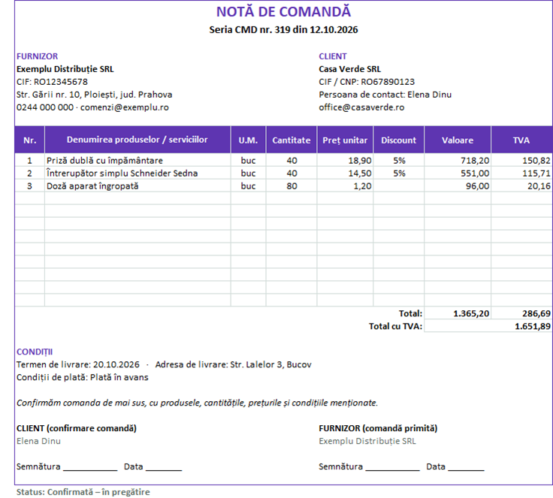
Task: Click the 'Total:' label
Action: tap(410, 313)
